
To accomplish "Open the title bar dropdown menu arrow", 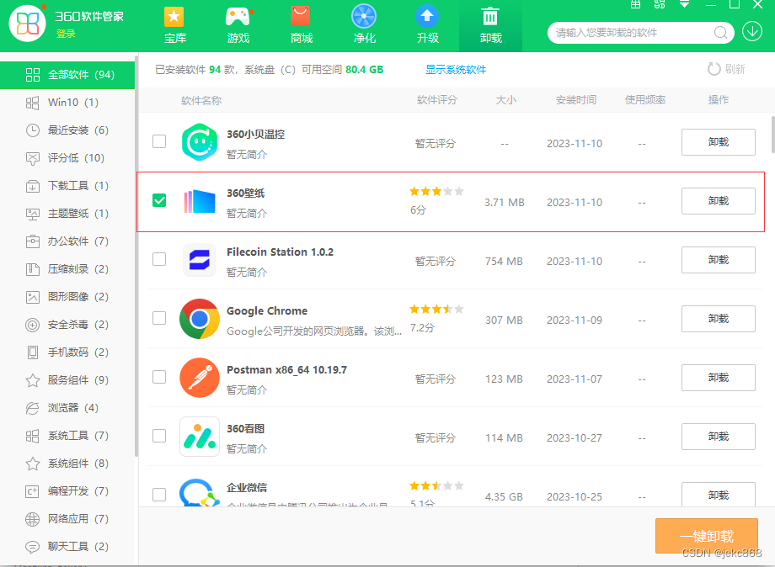I will point(685,4).
